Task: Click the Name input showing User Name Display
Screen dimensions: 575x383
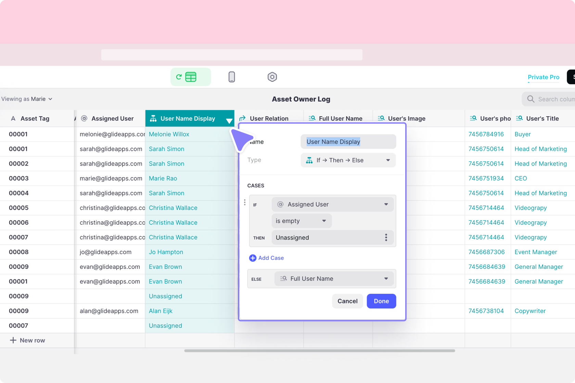Action: pos(348,142)
